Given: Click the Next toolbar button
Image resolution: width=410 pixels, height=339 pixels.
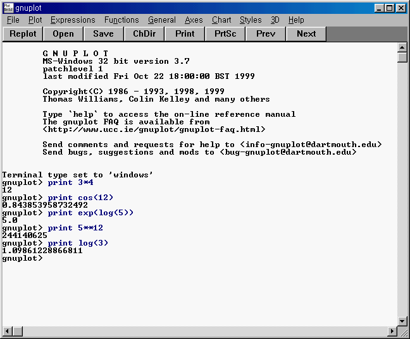Looking at the screenshot, I should [x=306, y=34].
